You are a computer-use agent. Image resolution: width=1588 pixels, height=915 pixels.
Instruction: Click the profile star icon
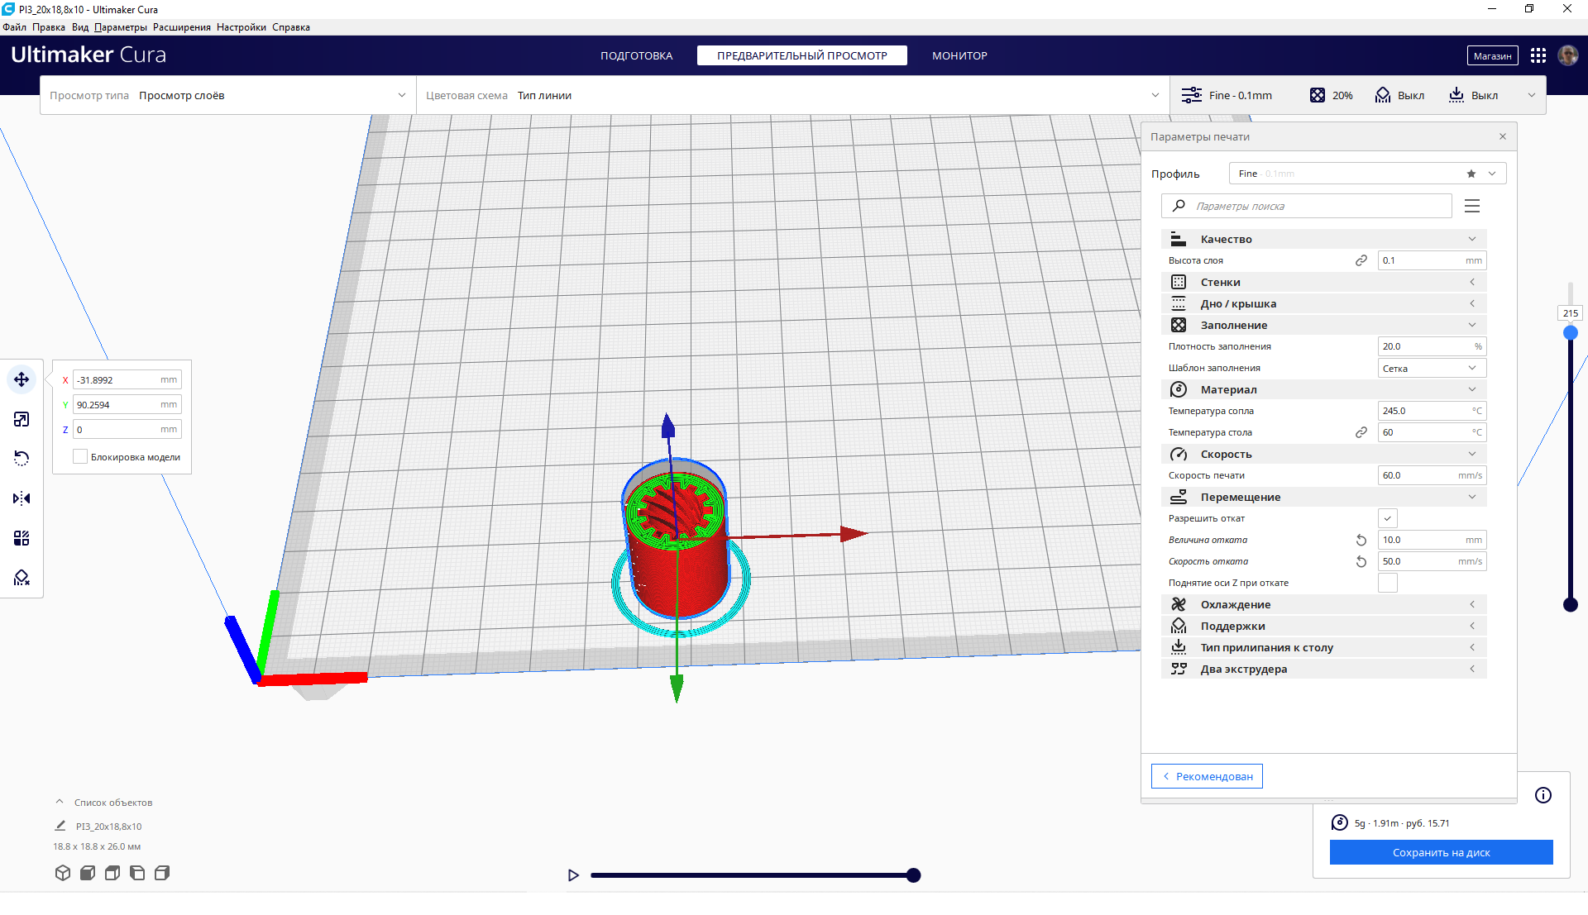(x=1471, y=174)
